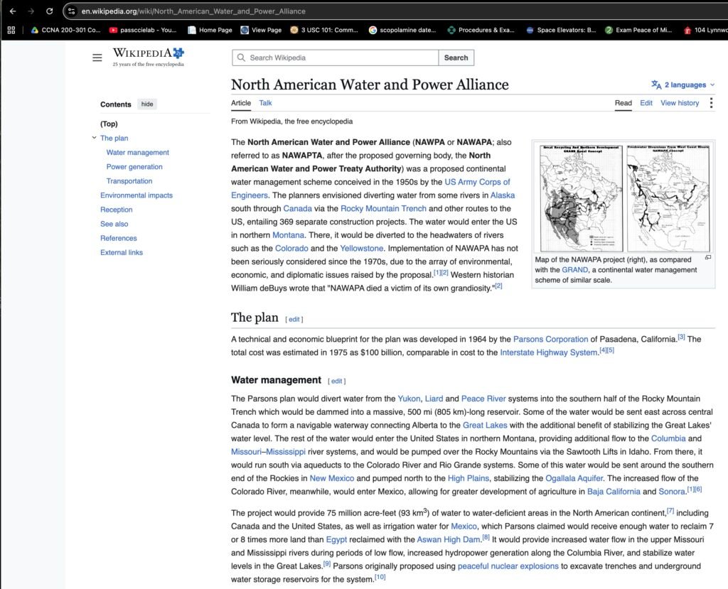Click the magnifier icon in search box
Viewport: 728px width, 589px height.
241,58
